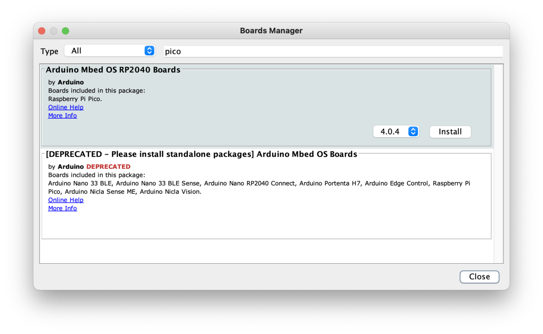View More Info for the RP2040 package

point(62,115)
